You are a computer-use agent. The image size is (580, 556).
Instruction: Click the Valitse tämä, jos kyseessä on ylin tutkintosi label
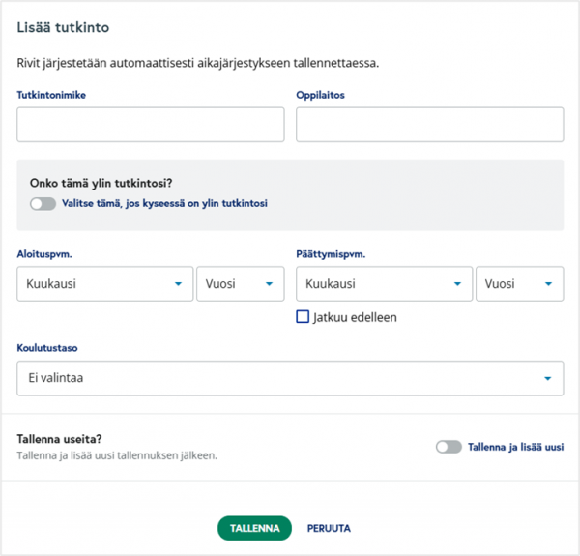pos(164,203)
